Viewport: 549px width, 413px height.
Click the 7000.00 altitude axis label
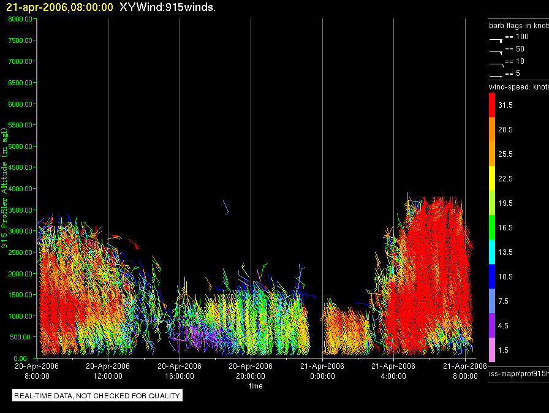click(x=20, y=61)
